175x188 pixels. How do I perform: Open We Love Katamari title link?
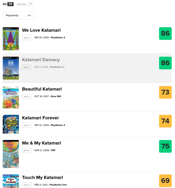[x=41, y=30]
